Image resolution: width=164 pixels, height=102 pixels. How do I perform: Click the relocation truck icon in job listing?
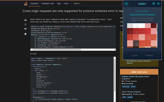click(122, 84)
